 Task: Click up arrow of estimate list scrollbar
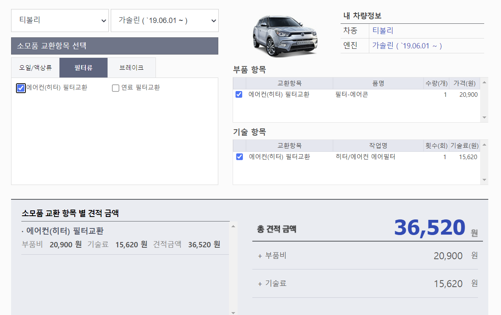click(233, 226)
